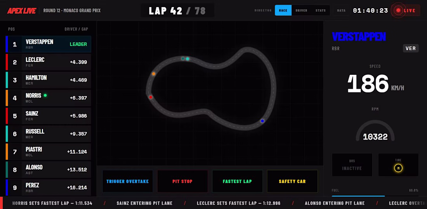Click the POS column header
427x209 pixels.
tap(11, 29)
